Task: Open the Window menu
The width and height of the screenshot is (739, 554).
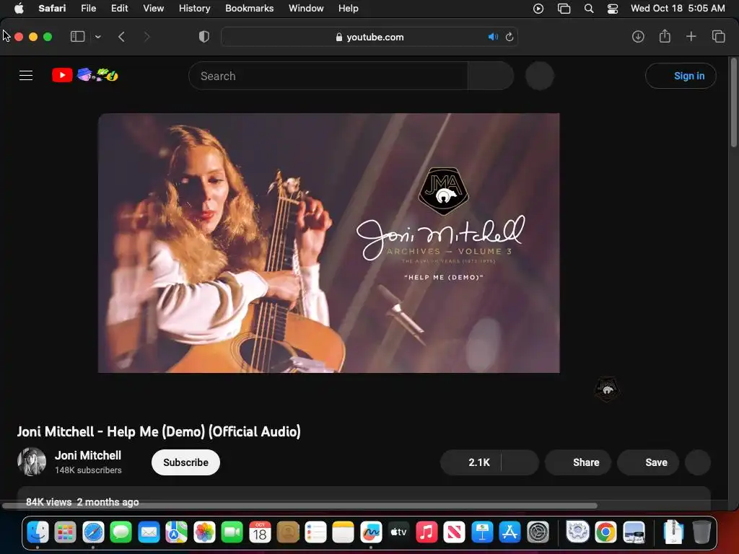Action: [306, 9]
